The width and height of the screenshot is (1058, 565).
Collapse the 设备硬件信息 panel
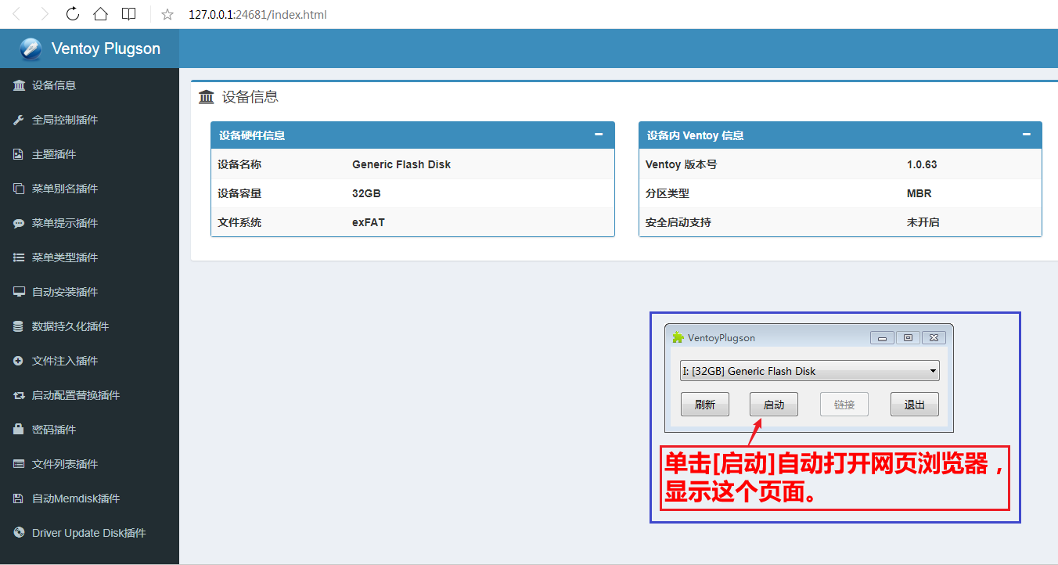pos(599,135)
